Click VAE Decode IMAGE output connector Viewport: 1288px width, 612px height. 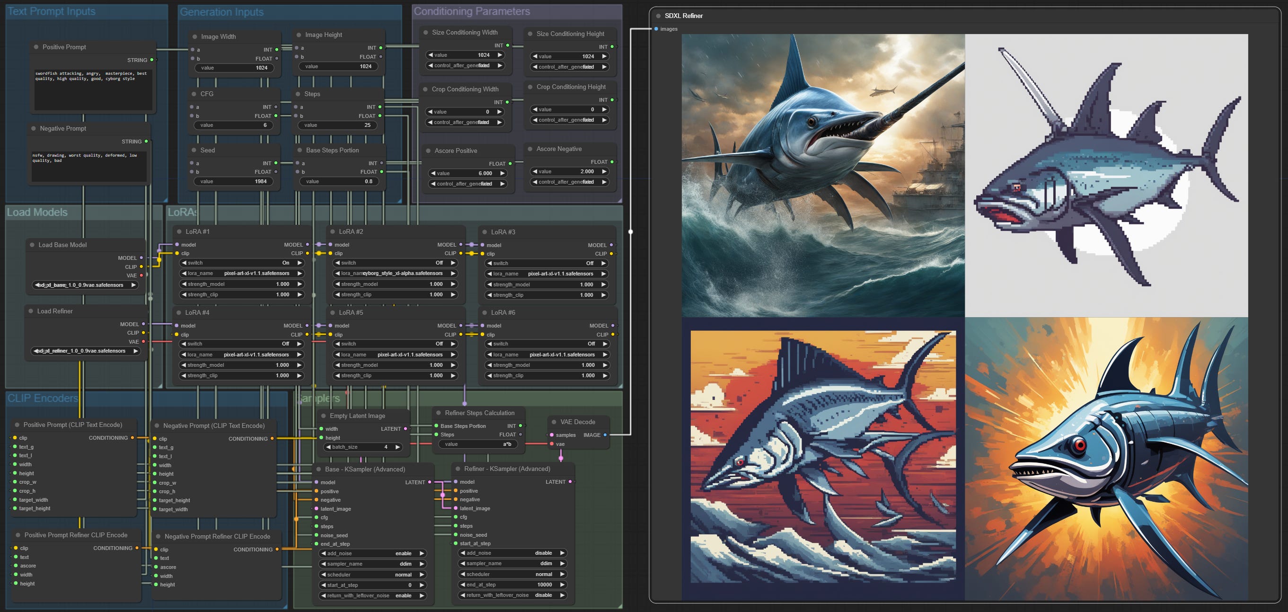[x=605, y=435]
